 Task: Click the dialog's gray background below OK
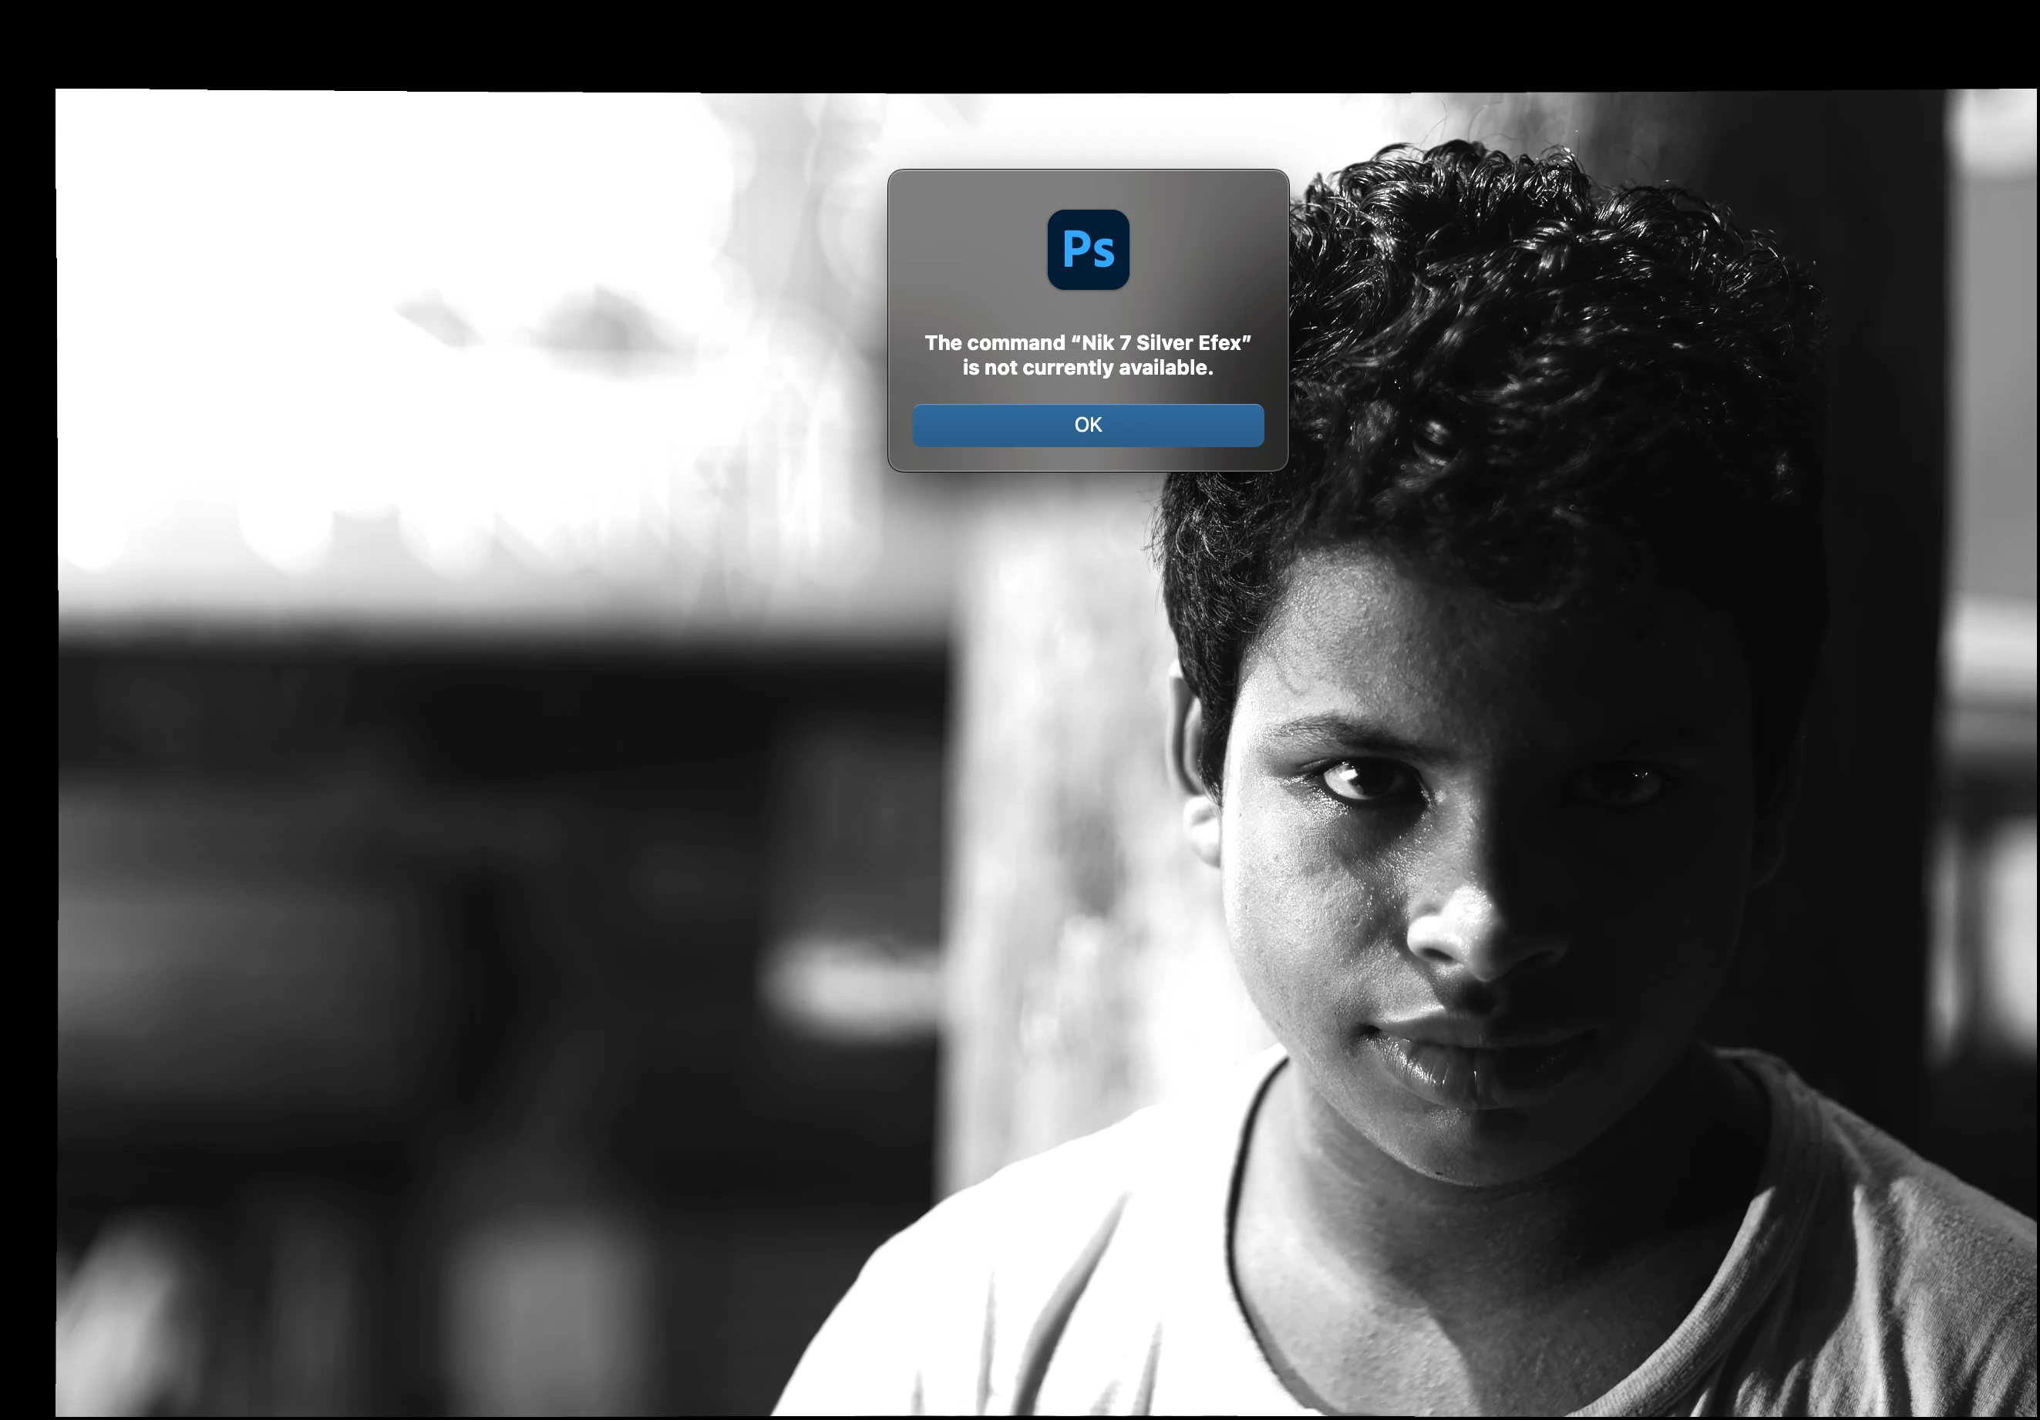(x=1088, y=459)
